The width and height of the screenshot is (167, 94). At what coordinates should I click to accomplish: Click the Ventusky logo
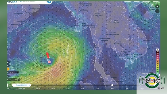point(12,2)
